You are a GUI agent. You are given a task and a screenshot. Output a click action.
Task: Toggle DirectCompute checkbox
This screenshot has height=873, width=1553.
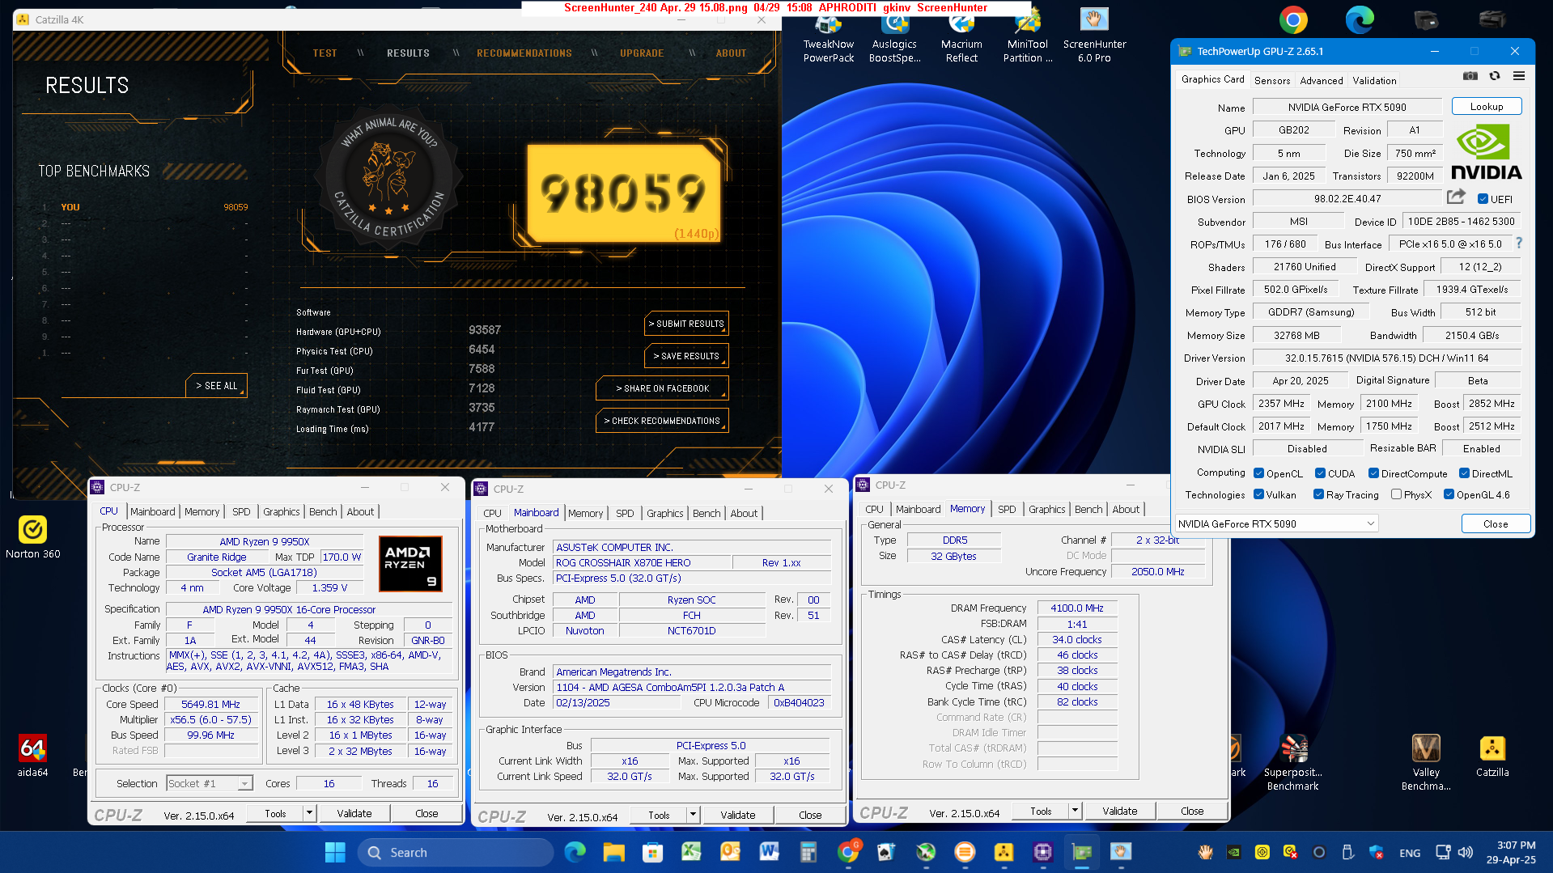pyautogui.click(x=1373, y=473)
